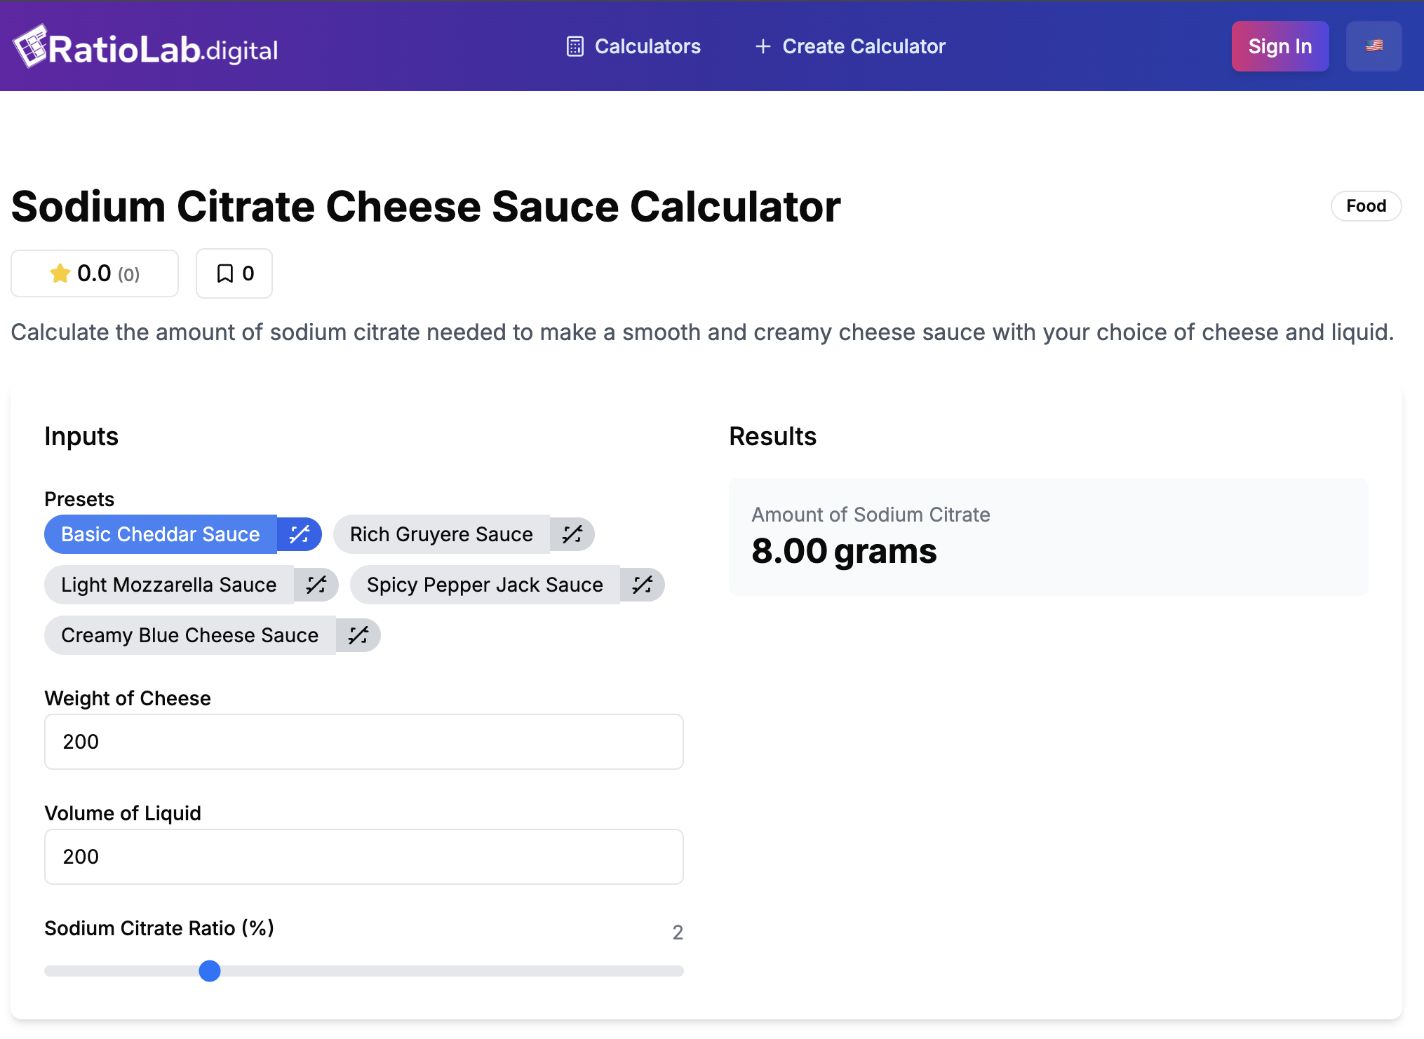The image size is (1424, 1039).
Task: Open the US flag language selector
Action: tap(1373, 46)
